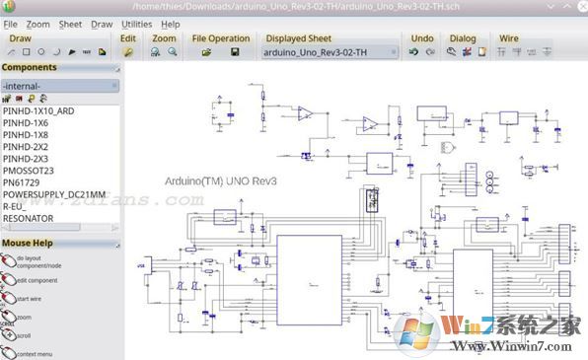This screenshot has height=360, width=588.
Task: Undock the Components panel
Action: (117, 69)
